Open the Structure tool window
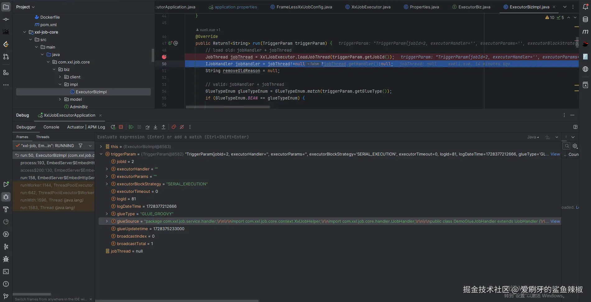 6,72
